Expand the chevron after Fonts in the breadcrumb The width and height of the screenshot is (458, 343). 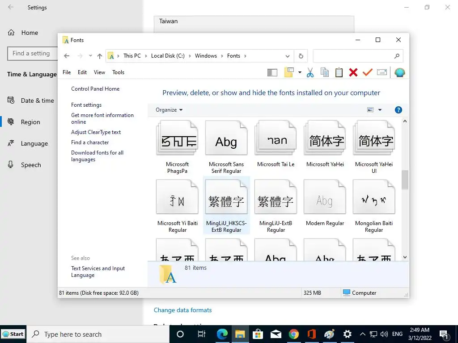pyautogui.click(x=245, y=56)
